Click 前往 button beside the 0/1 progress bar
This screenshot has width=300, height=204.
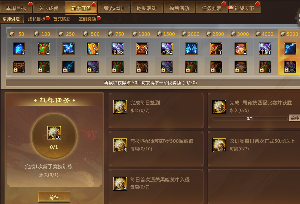click(295, 118)
